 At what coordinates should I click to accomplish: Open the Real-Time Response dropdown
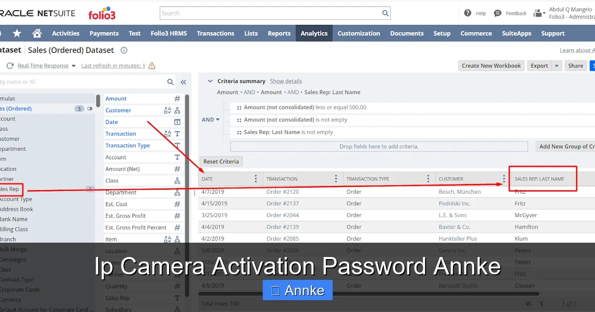click(74, 66)
